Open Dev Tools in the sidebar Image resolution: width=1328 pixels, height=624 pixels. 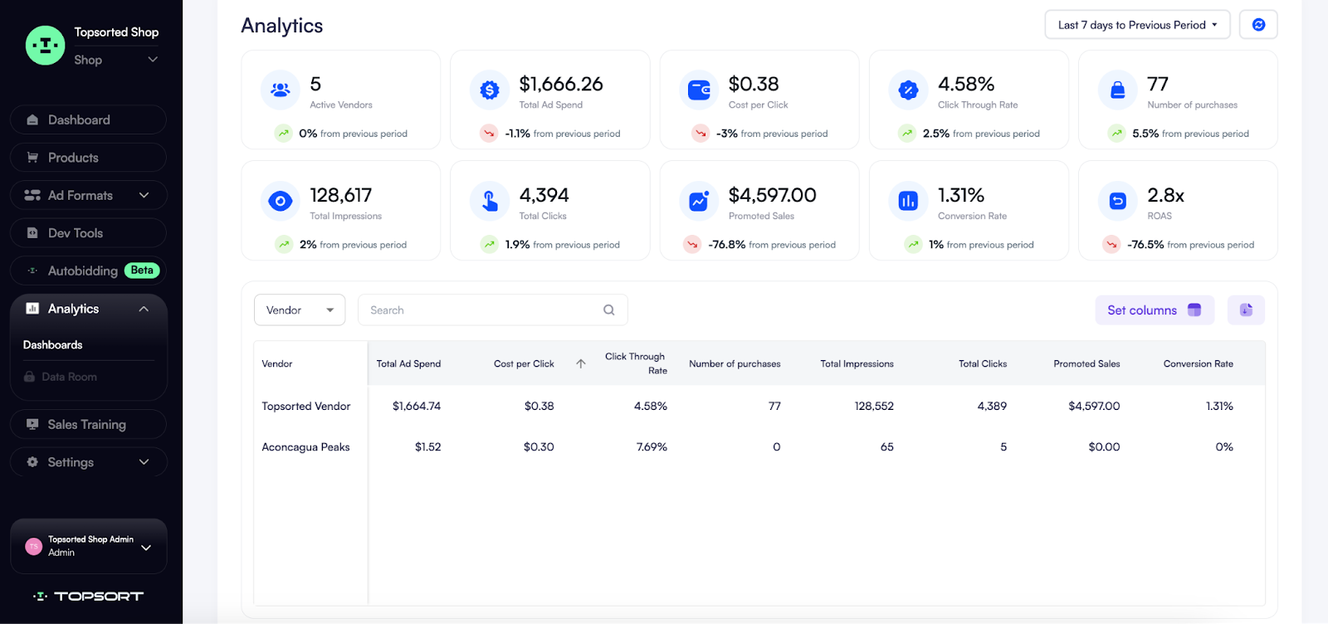(x=88, y=233)
